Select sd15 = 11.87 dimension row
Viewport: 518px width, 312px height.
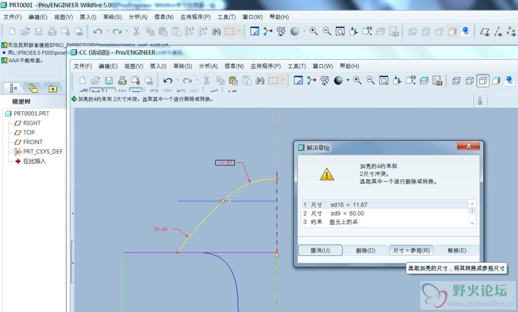[384, 205]
